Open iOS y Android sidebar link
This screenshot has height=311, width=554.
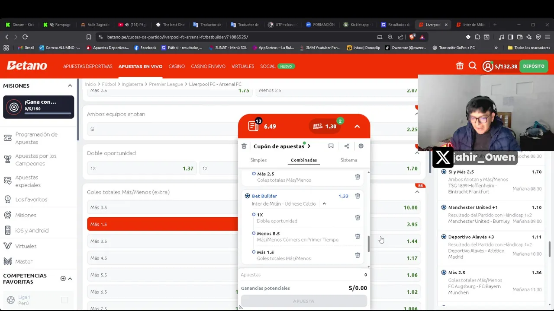32,231
